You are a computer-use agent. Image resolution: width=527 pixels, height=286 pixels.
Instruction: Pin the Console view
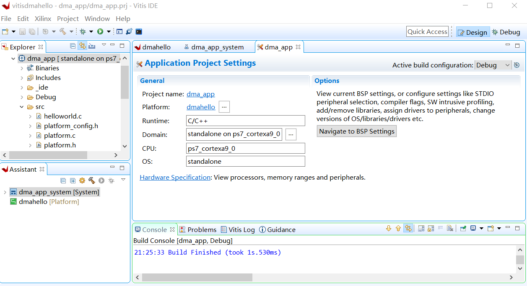point(464,228)
